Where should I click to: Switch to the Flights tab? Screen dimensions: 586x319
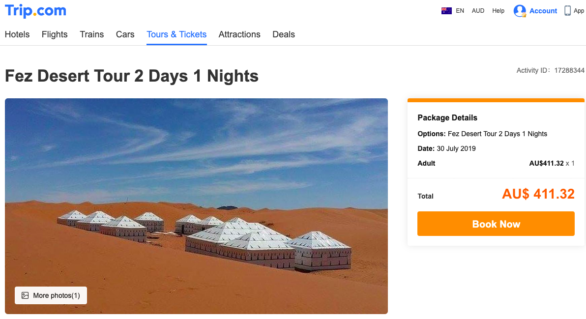pyautogui.click(x=54, y=34)
